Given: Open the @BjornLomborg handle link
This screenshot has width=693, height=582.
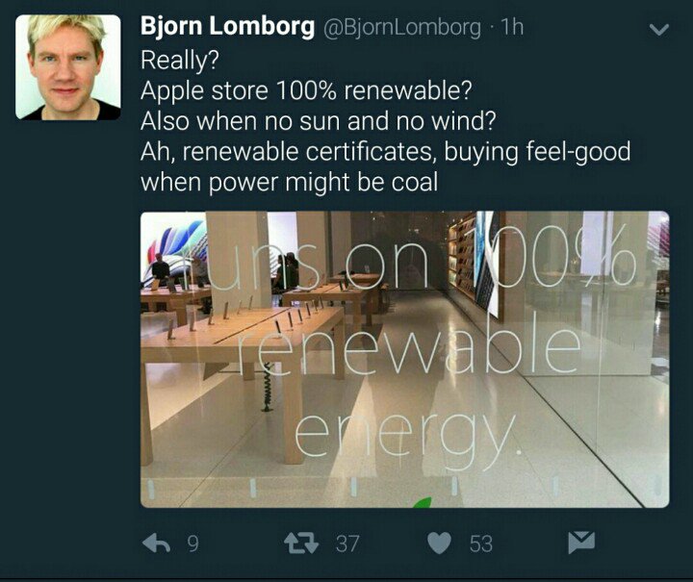Looking at the screenshot, I should click(x=402, y=27).
